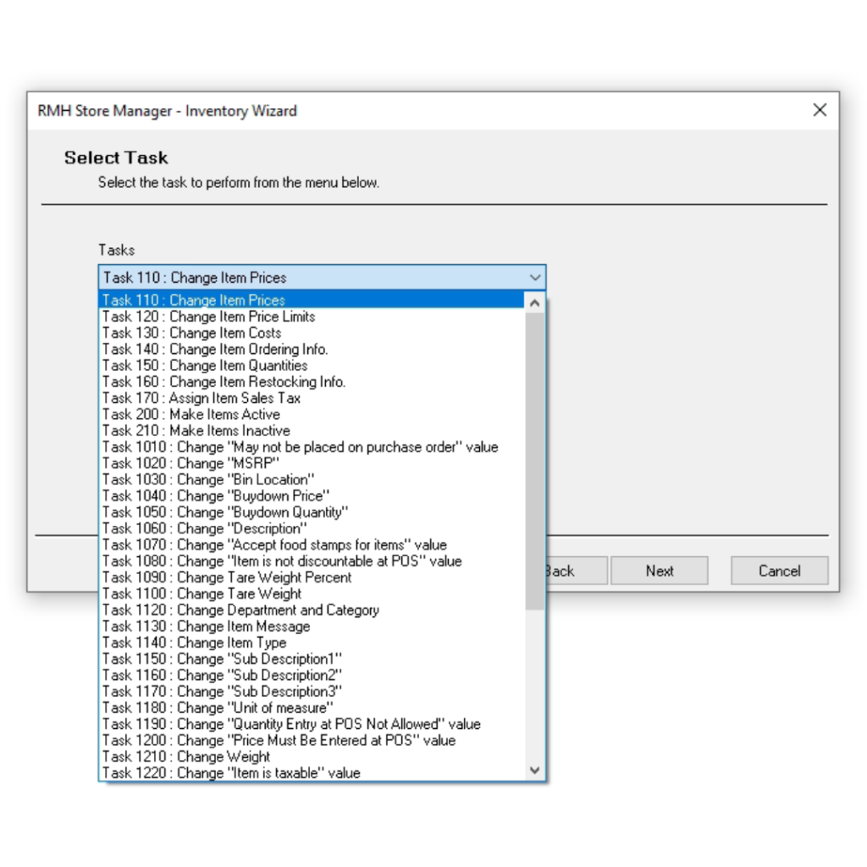Select Task 1100 : Change Tare Weight
Image resolution: width=867 pixels, height=867 pixels.
[312, 594]
